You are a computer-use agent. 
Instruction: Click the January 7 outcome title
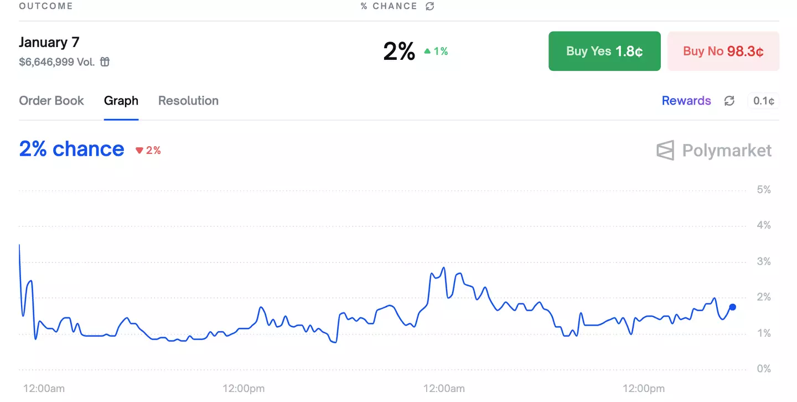pyautogui.click(x=49, y=42)
